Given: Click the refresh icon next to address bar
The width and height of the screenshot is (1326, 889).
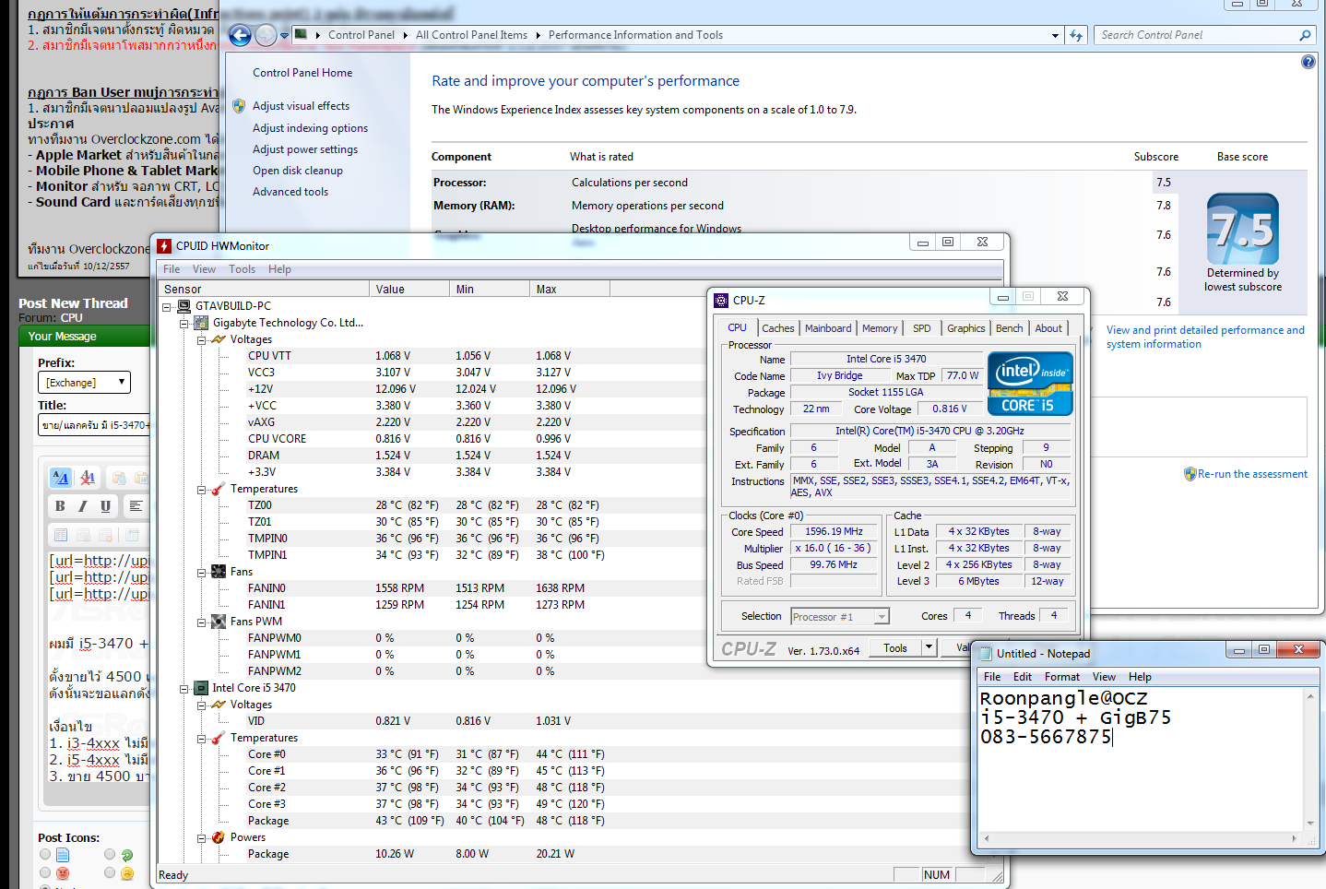Looking at the screenshot, I should (1076, 35).
